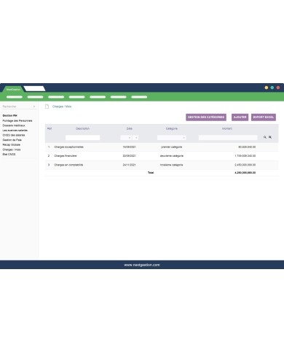Click the Description filter input field
The height and width of the screenshot is (353, 284).
82,138
